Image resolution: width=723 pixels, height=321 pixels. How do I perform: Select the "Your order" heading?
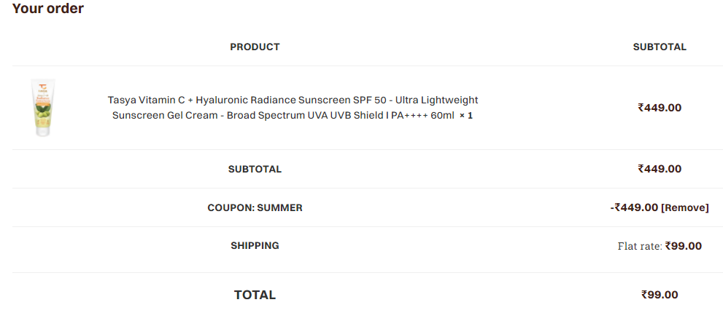48,8
